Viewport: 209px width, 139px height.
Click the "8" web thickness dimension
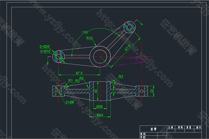[x=115, y=83]
